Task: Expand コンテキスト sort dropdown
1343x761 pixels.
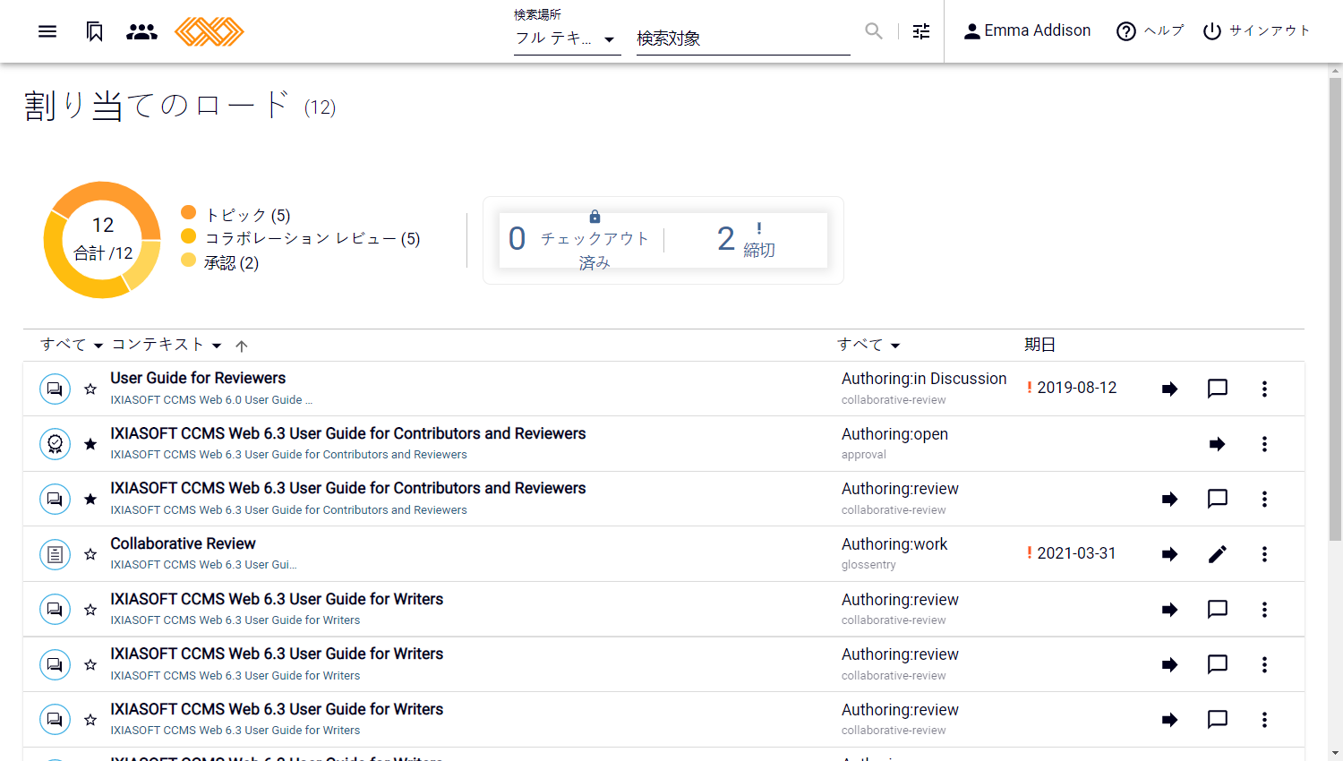Action: [x=167, y=345]
